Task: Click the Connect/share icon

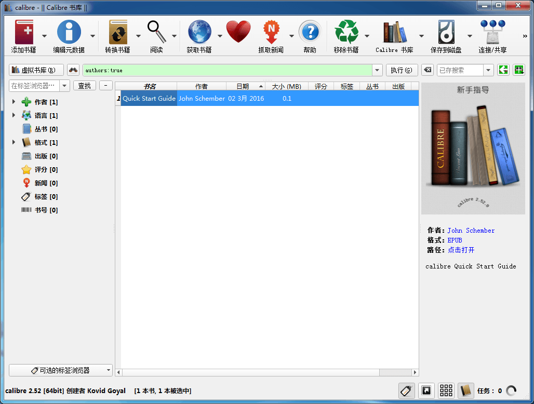Action: tap(492, 32)
